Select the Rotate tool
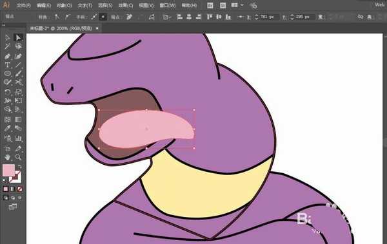387x244 pixels. coord(7,92)
